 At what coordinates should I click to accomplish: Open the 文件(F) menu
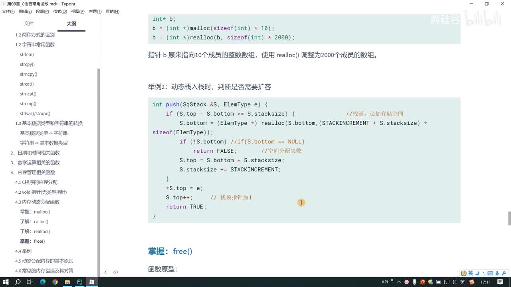click(x=8, y=12)
